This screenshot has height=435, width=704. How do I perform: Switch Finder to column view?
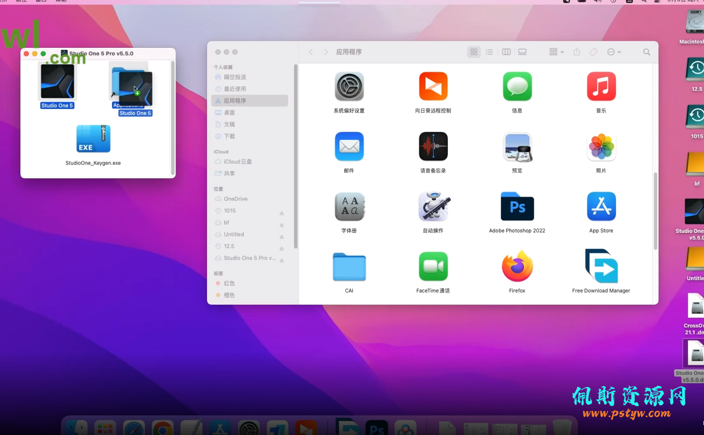tap(506, 52)
